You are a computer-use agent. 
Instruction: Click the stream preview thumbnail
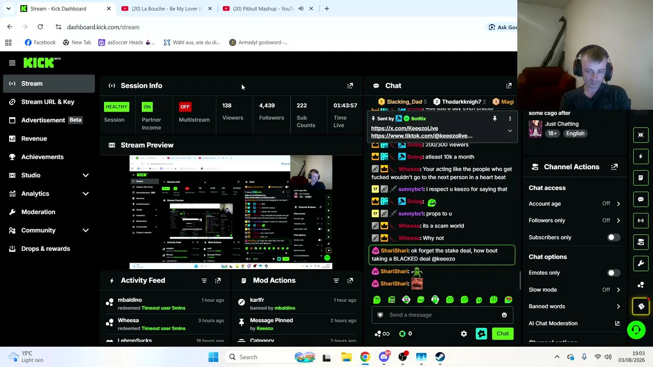[231, 212]
